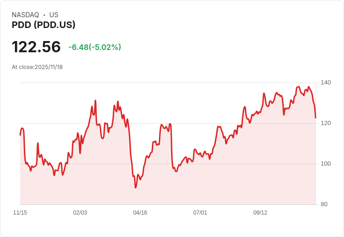The width and height of the screenshot is (344, 237).
Task: Click the 122.56 current price
Action: click(36, 47)
